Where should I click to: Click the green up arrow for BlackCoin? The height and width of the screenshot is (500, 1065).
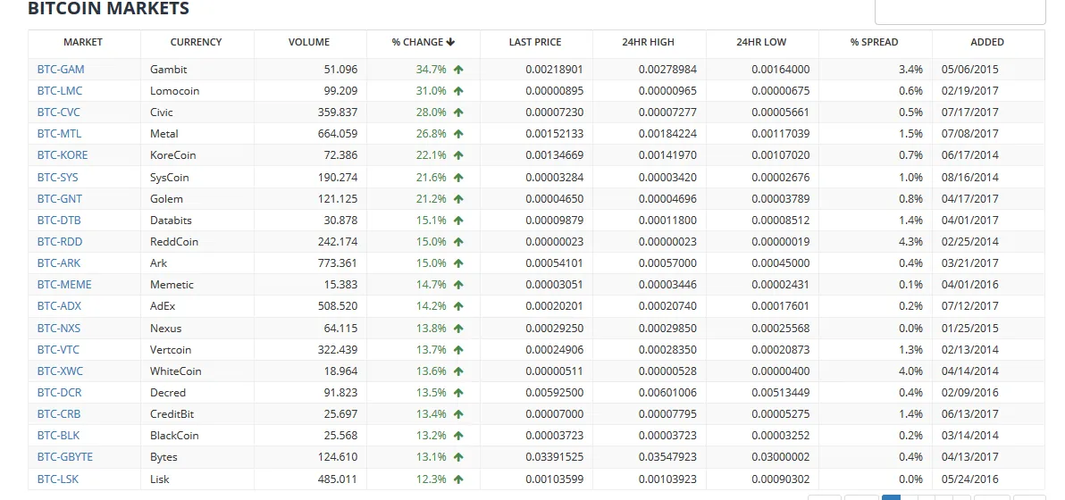coord(458,436)
